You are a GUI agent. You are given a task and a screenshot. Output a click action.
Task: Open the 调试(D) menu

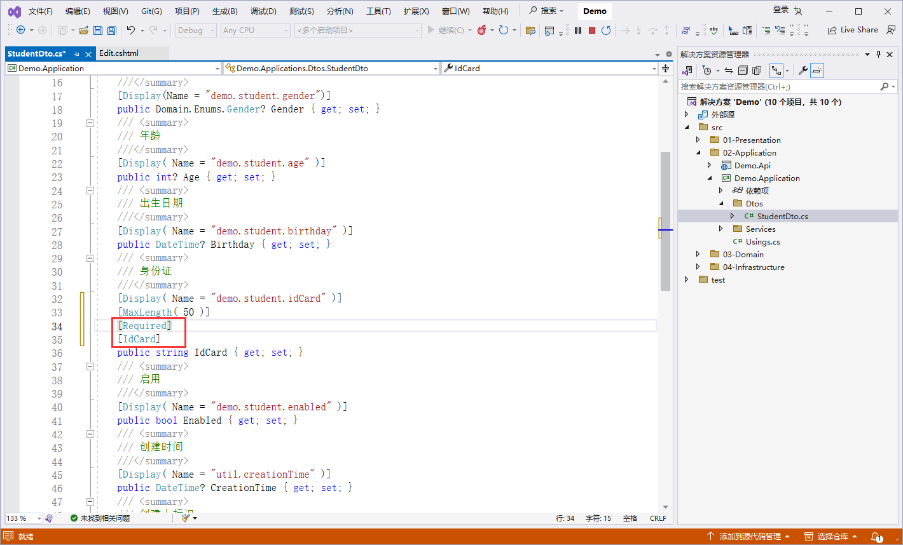(263, 11)
